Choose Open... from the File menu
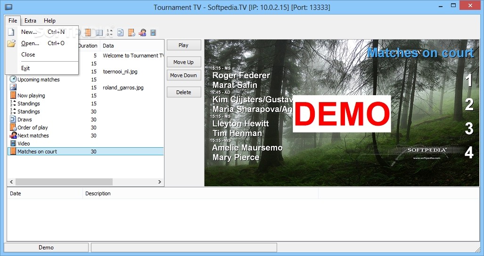The image size is (484, 256). pos(42,43)
